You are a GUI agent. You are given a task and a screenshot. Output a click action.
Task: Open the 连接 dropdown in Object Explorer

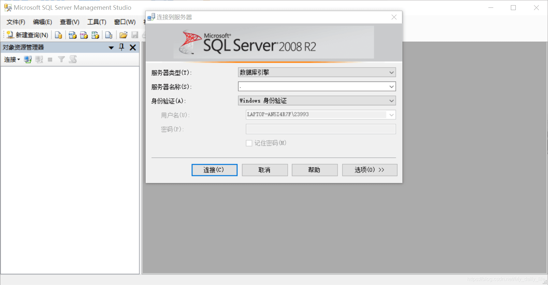click(12, 59)
